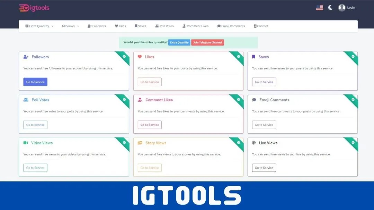Go to Service for Followers
This screenshot has width=374, height=210.
(35, 82)
